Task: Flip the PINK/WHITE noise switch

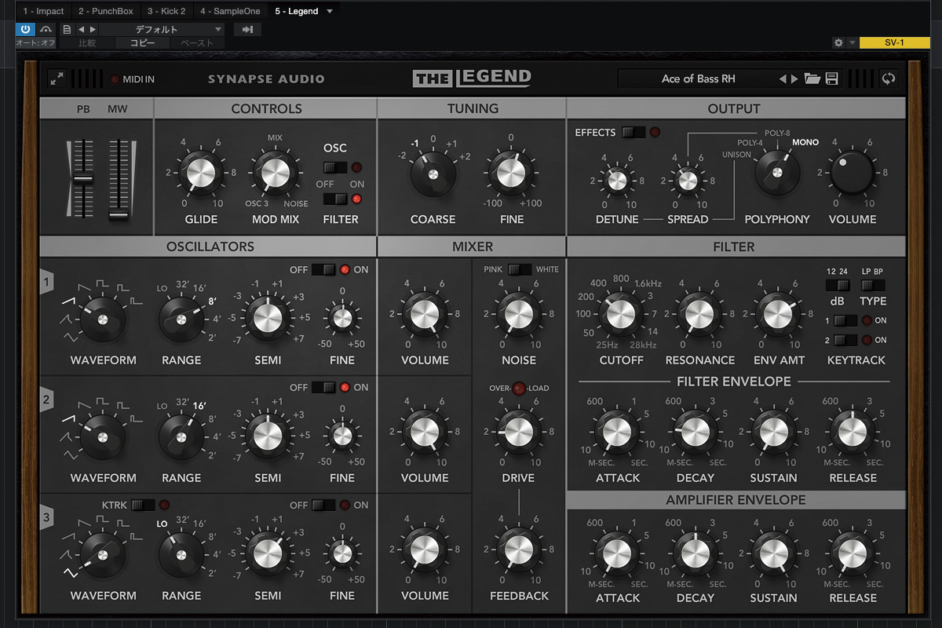Action: (519, 269)
